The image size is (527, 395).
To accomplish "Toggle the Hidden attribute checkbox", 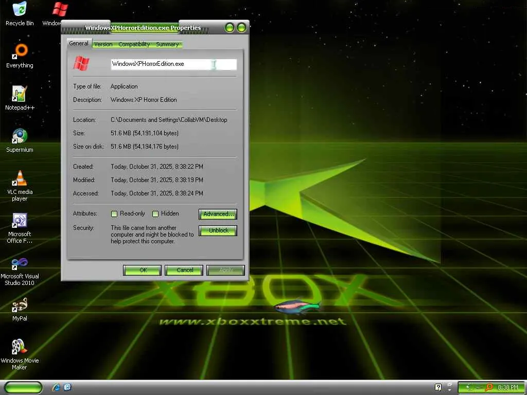I will click(155, 214).
